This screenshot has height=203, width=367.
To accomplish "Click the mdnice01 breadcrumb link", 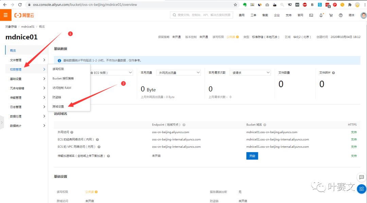I will tap(28, 27).
